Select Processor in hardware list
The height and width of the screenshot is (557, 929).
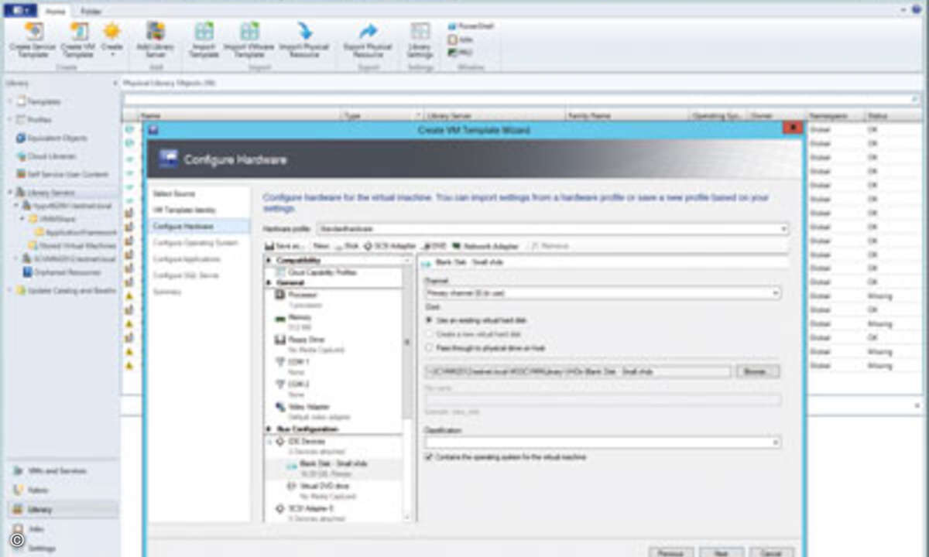302,295
